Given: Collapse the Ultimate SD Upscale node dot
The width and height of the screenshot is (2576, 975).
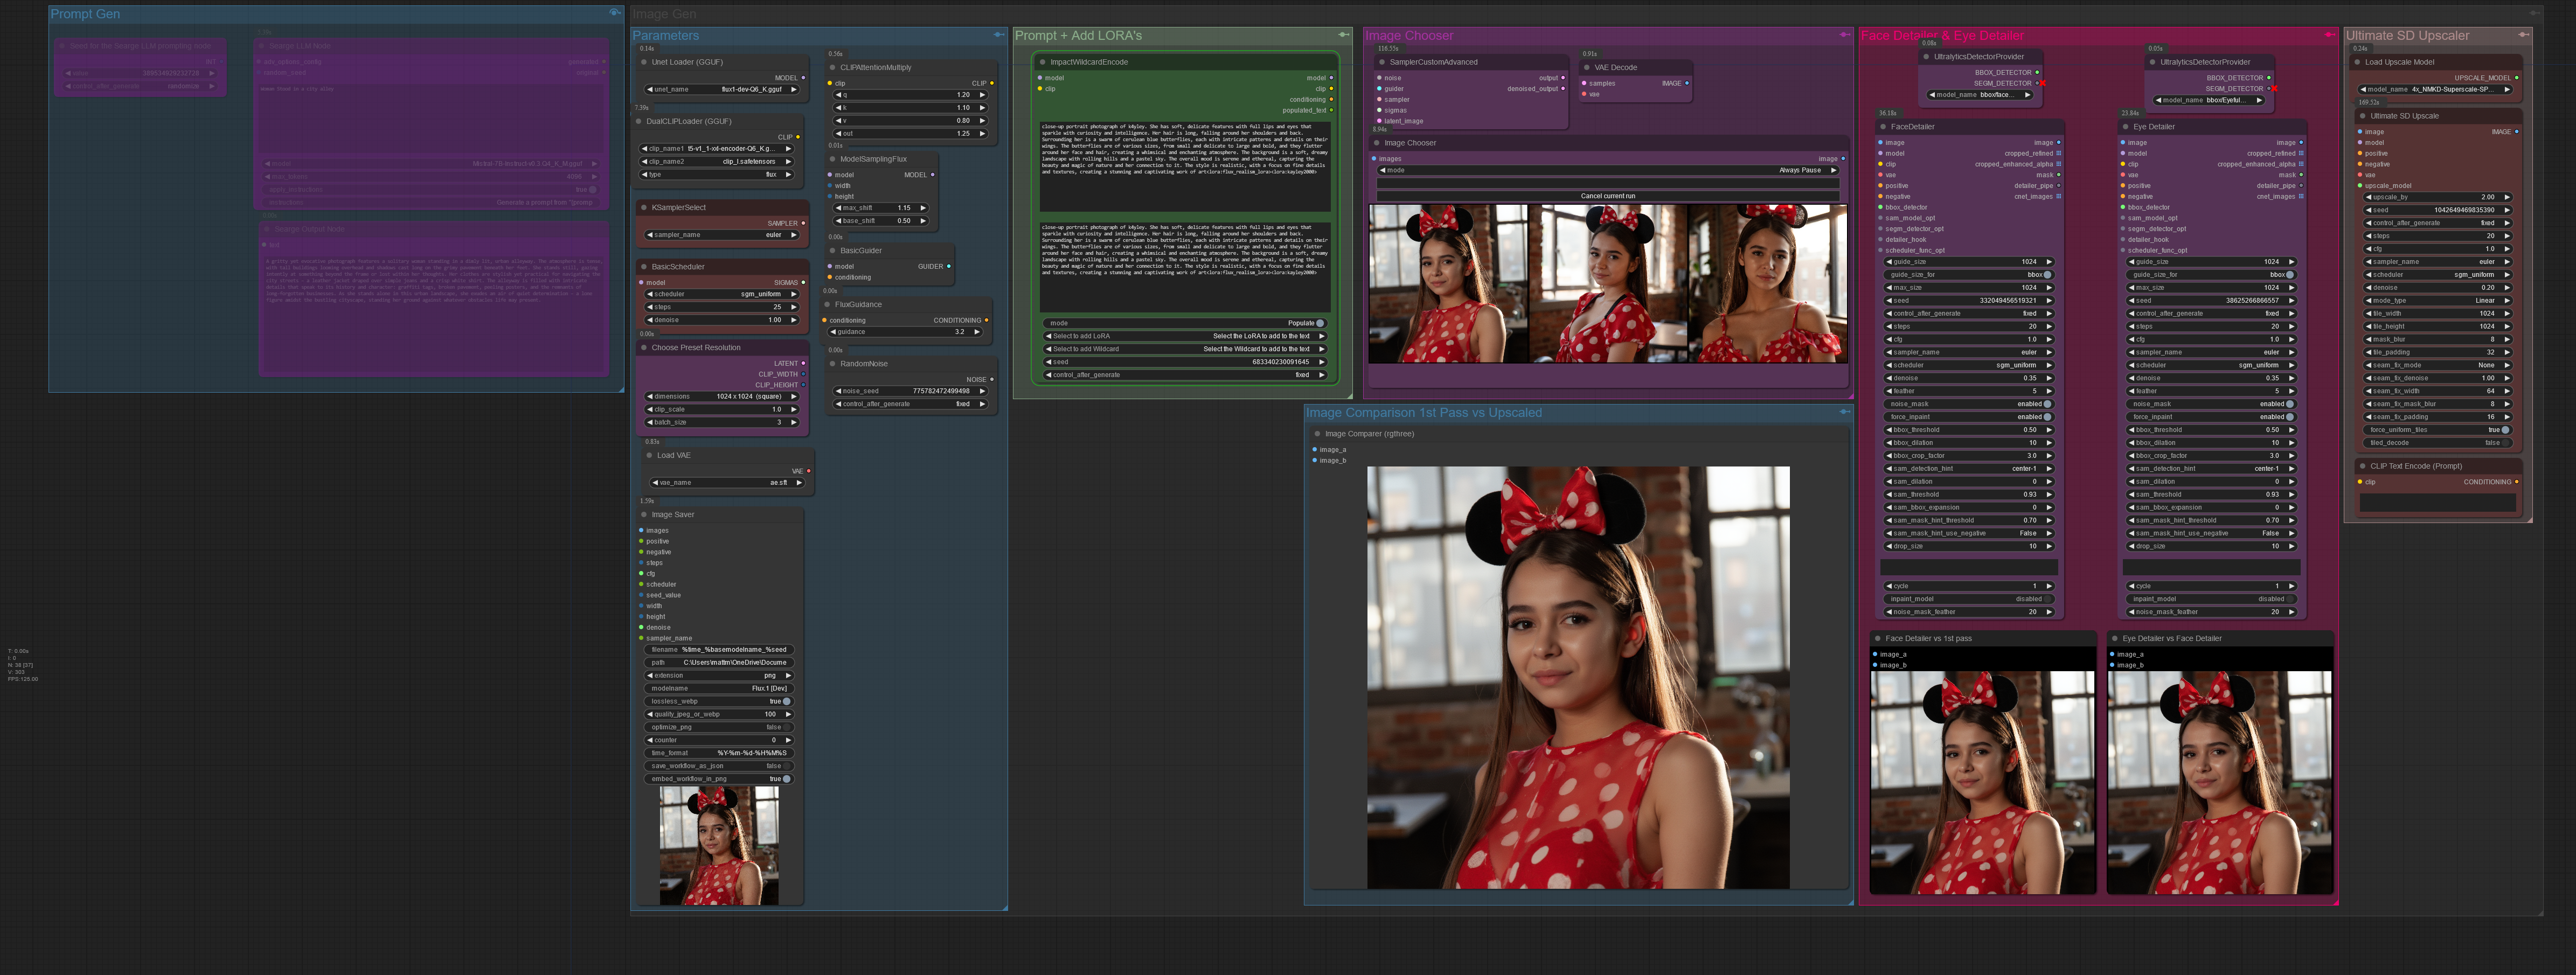Looking at the screenshot, I should coord(2362,116).
